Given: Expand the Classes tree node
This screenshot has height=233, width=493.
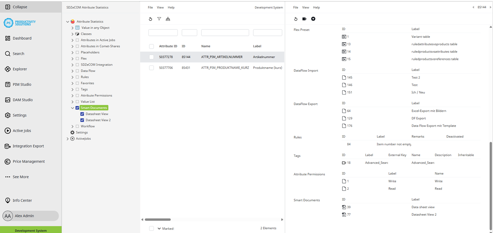Looking at the screenshot, I should click(x=72, y=34).
